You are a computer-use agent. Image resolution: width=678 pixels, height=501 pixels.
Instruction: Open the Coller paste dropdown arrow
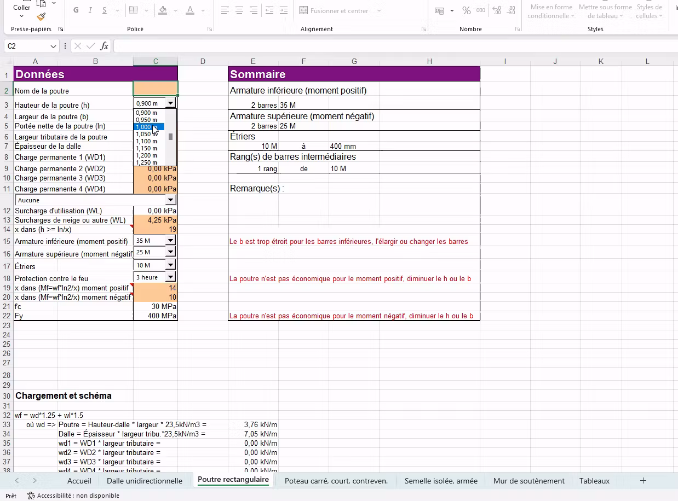(22, 16)
